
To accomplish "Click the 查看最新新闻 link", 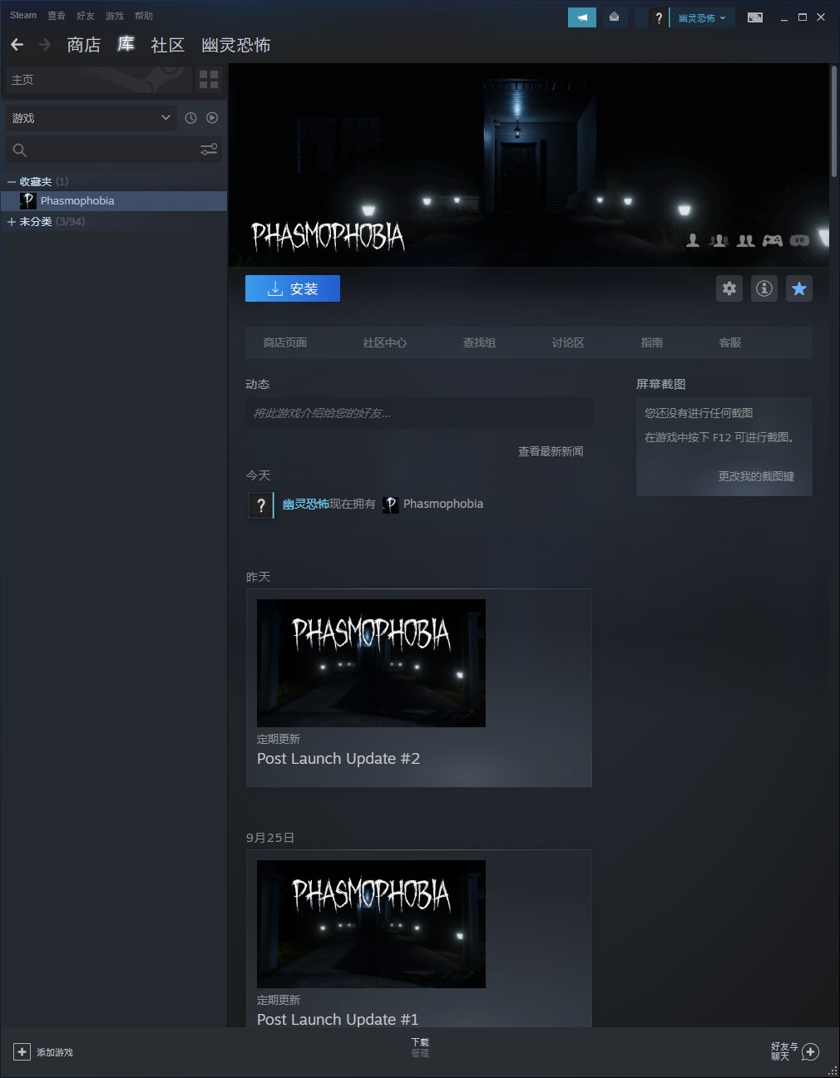I will click(551, 451).
